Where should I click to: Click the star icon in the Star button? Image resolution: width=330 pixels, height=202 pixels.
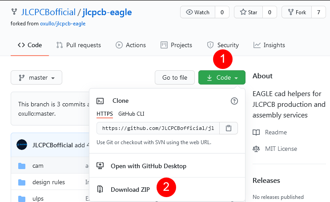[x=243, y=12]
